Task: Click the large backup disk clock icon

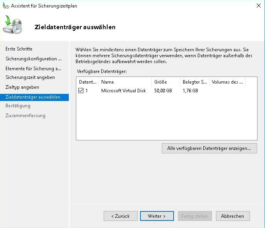Action: (13, 24)
